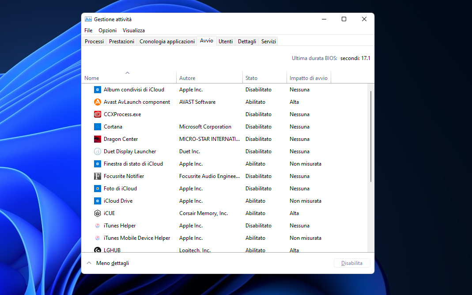Select the Duet Display Launcher icon
472x295 pixels.
[98, 151]
